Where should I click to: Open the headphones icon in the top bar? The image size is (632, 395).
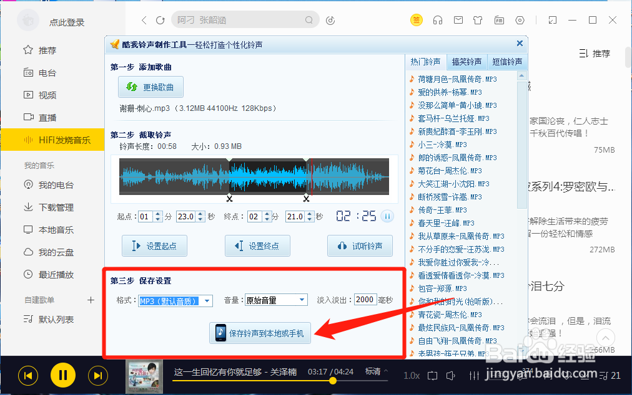pyautogui.click(x=438, y=20)
